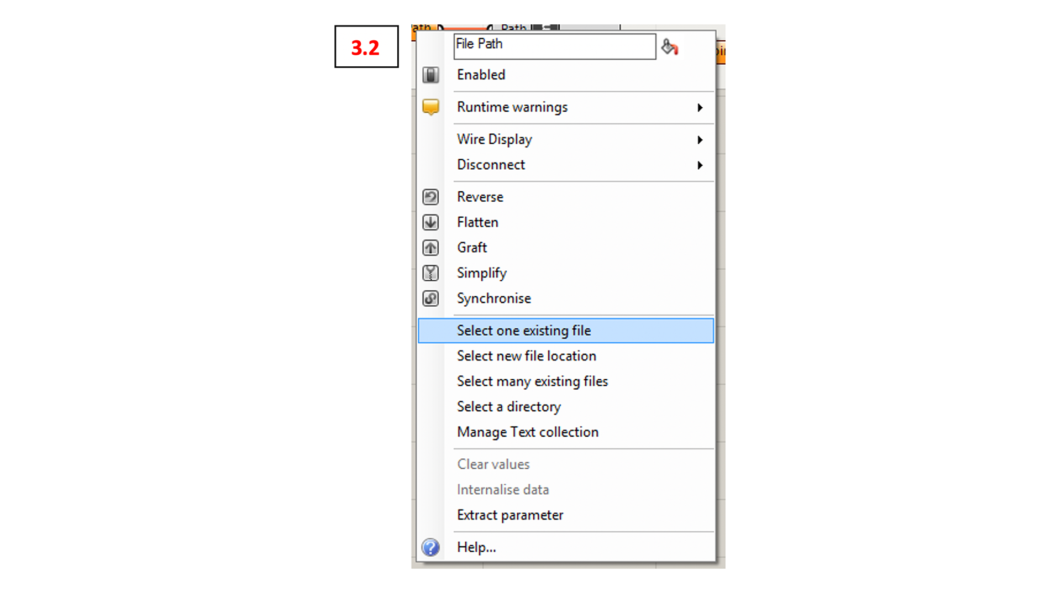The image size is (1061, 597).
Task: Click the help question mark icon
Action: coord(430,547)
